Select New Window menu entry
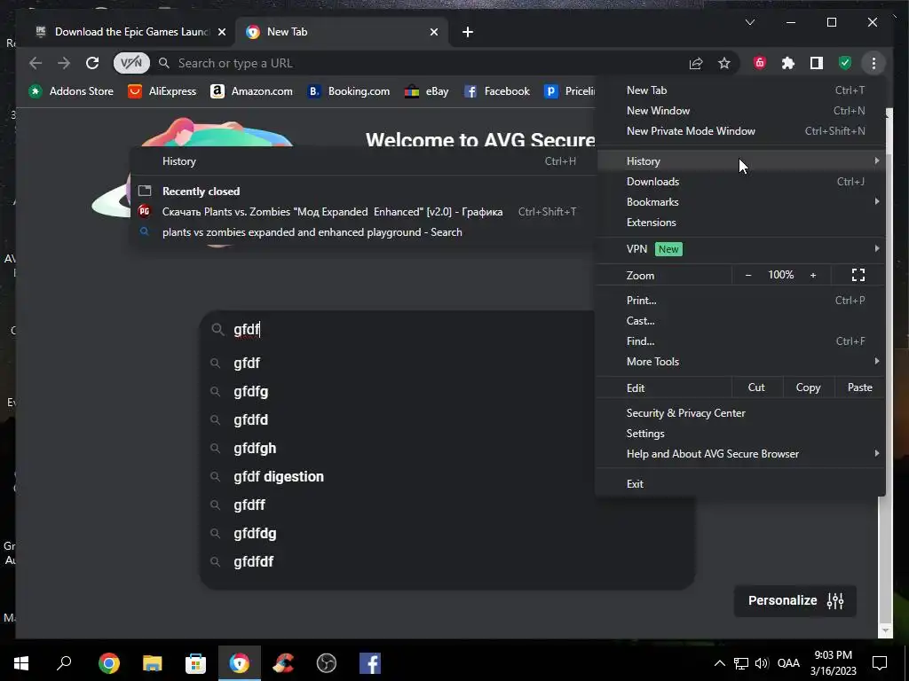 coord(740,111)
